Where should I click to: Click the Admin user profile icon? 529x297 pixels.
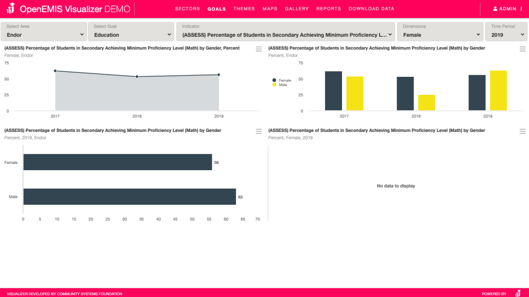495,9
